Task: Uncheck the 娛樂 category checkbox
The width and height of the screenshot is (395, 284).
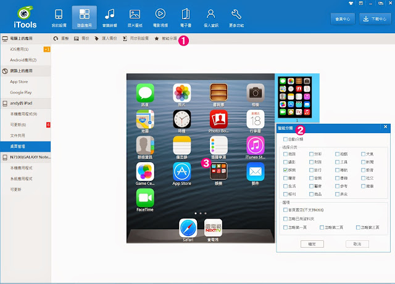Action: point(286,169)
